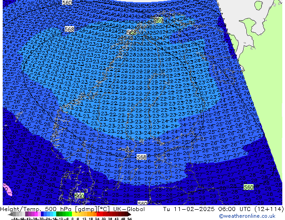This screenshot has width=285, height=220.
Task: Pick the cyan legend swatch above -18
Action: pyautogui.click(x=55, y=215)
